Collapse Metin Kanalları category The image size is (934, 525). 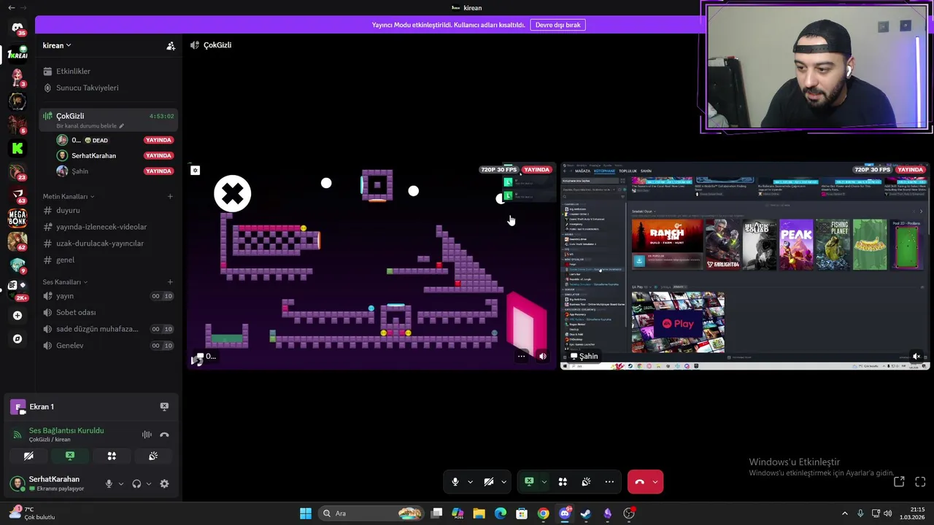[69, 196]
